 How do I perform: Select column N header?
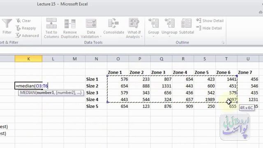96,59
